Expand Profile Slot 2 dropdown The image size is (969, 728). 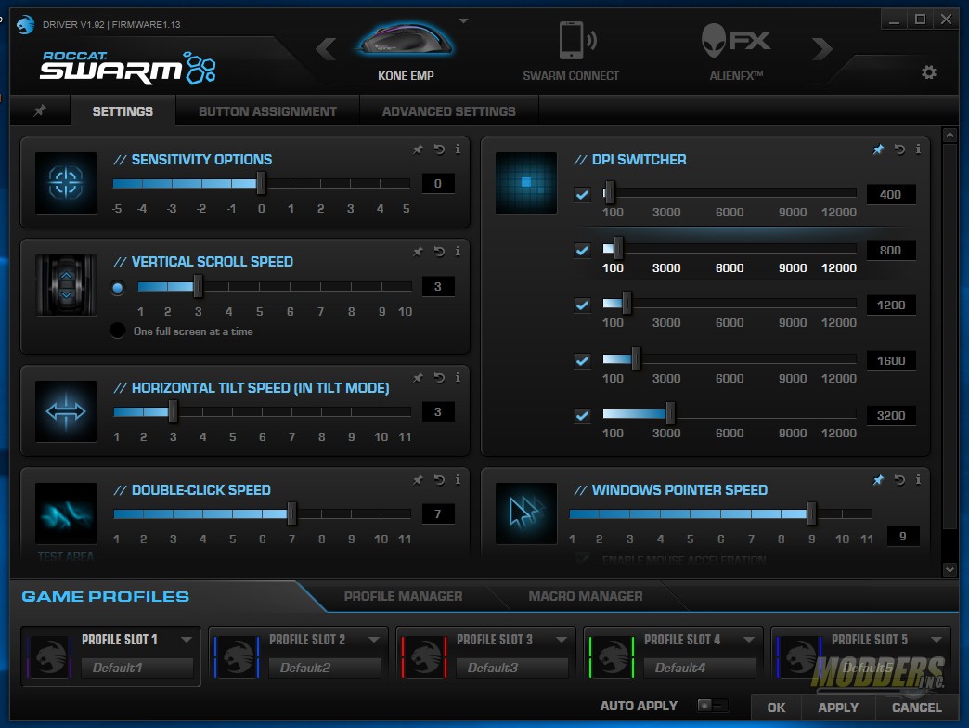pos(374,639)
